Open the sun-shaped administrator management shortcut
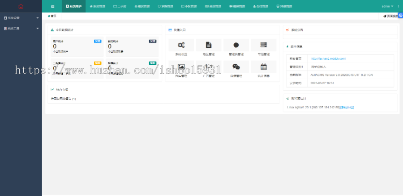The width and height of the screenshot is (403, 196). pos(236,45)
